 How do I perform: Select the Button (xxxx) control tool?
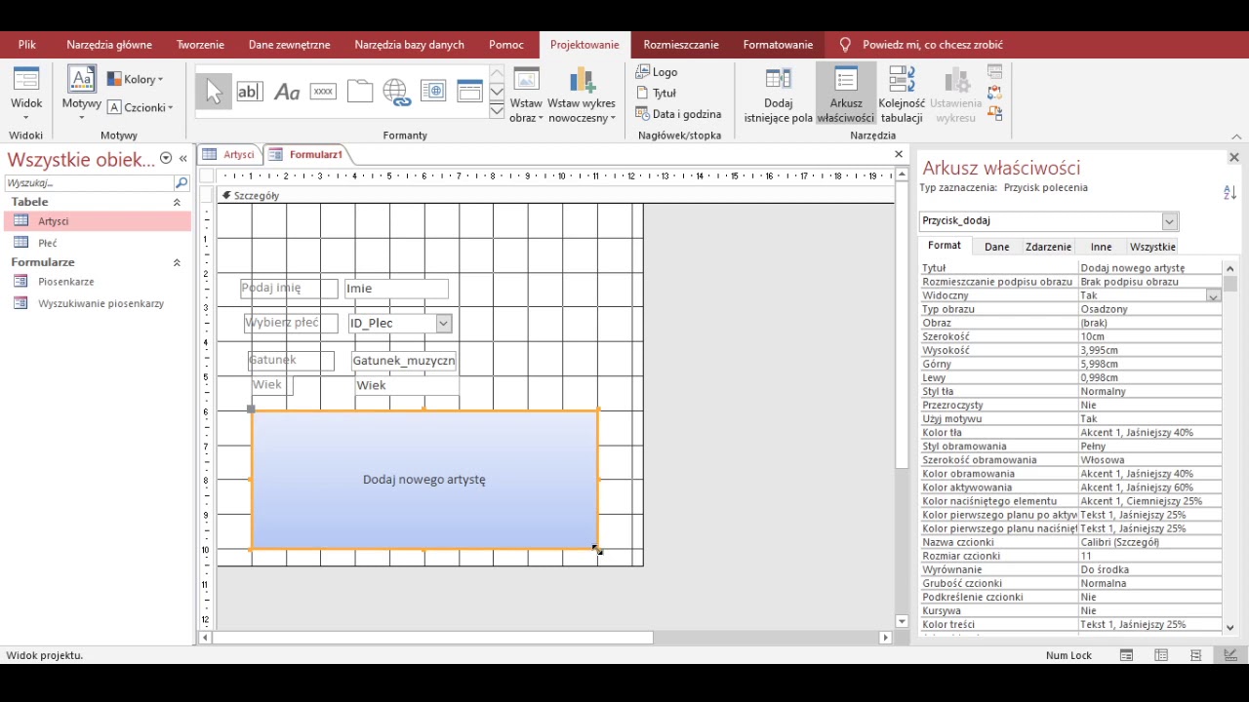pos(323,92)
